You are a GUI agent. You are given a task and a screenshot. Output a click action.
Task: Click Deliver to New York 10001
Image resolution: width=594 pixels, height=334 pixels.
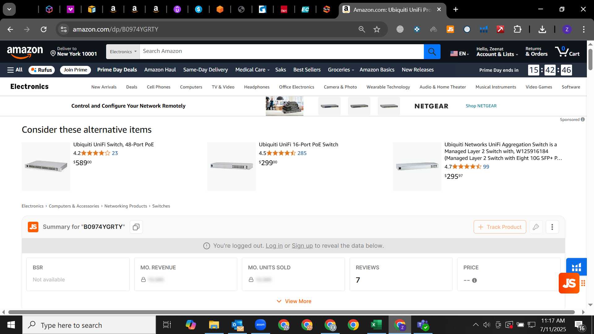[74, 52]
